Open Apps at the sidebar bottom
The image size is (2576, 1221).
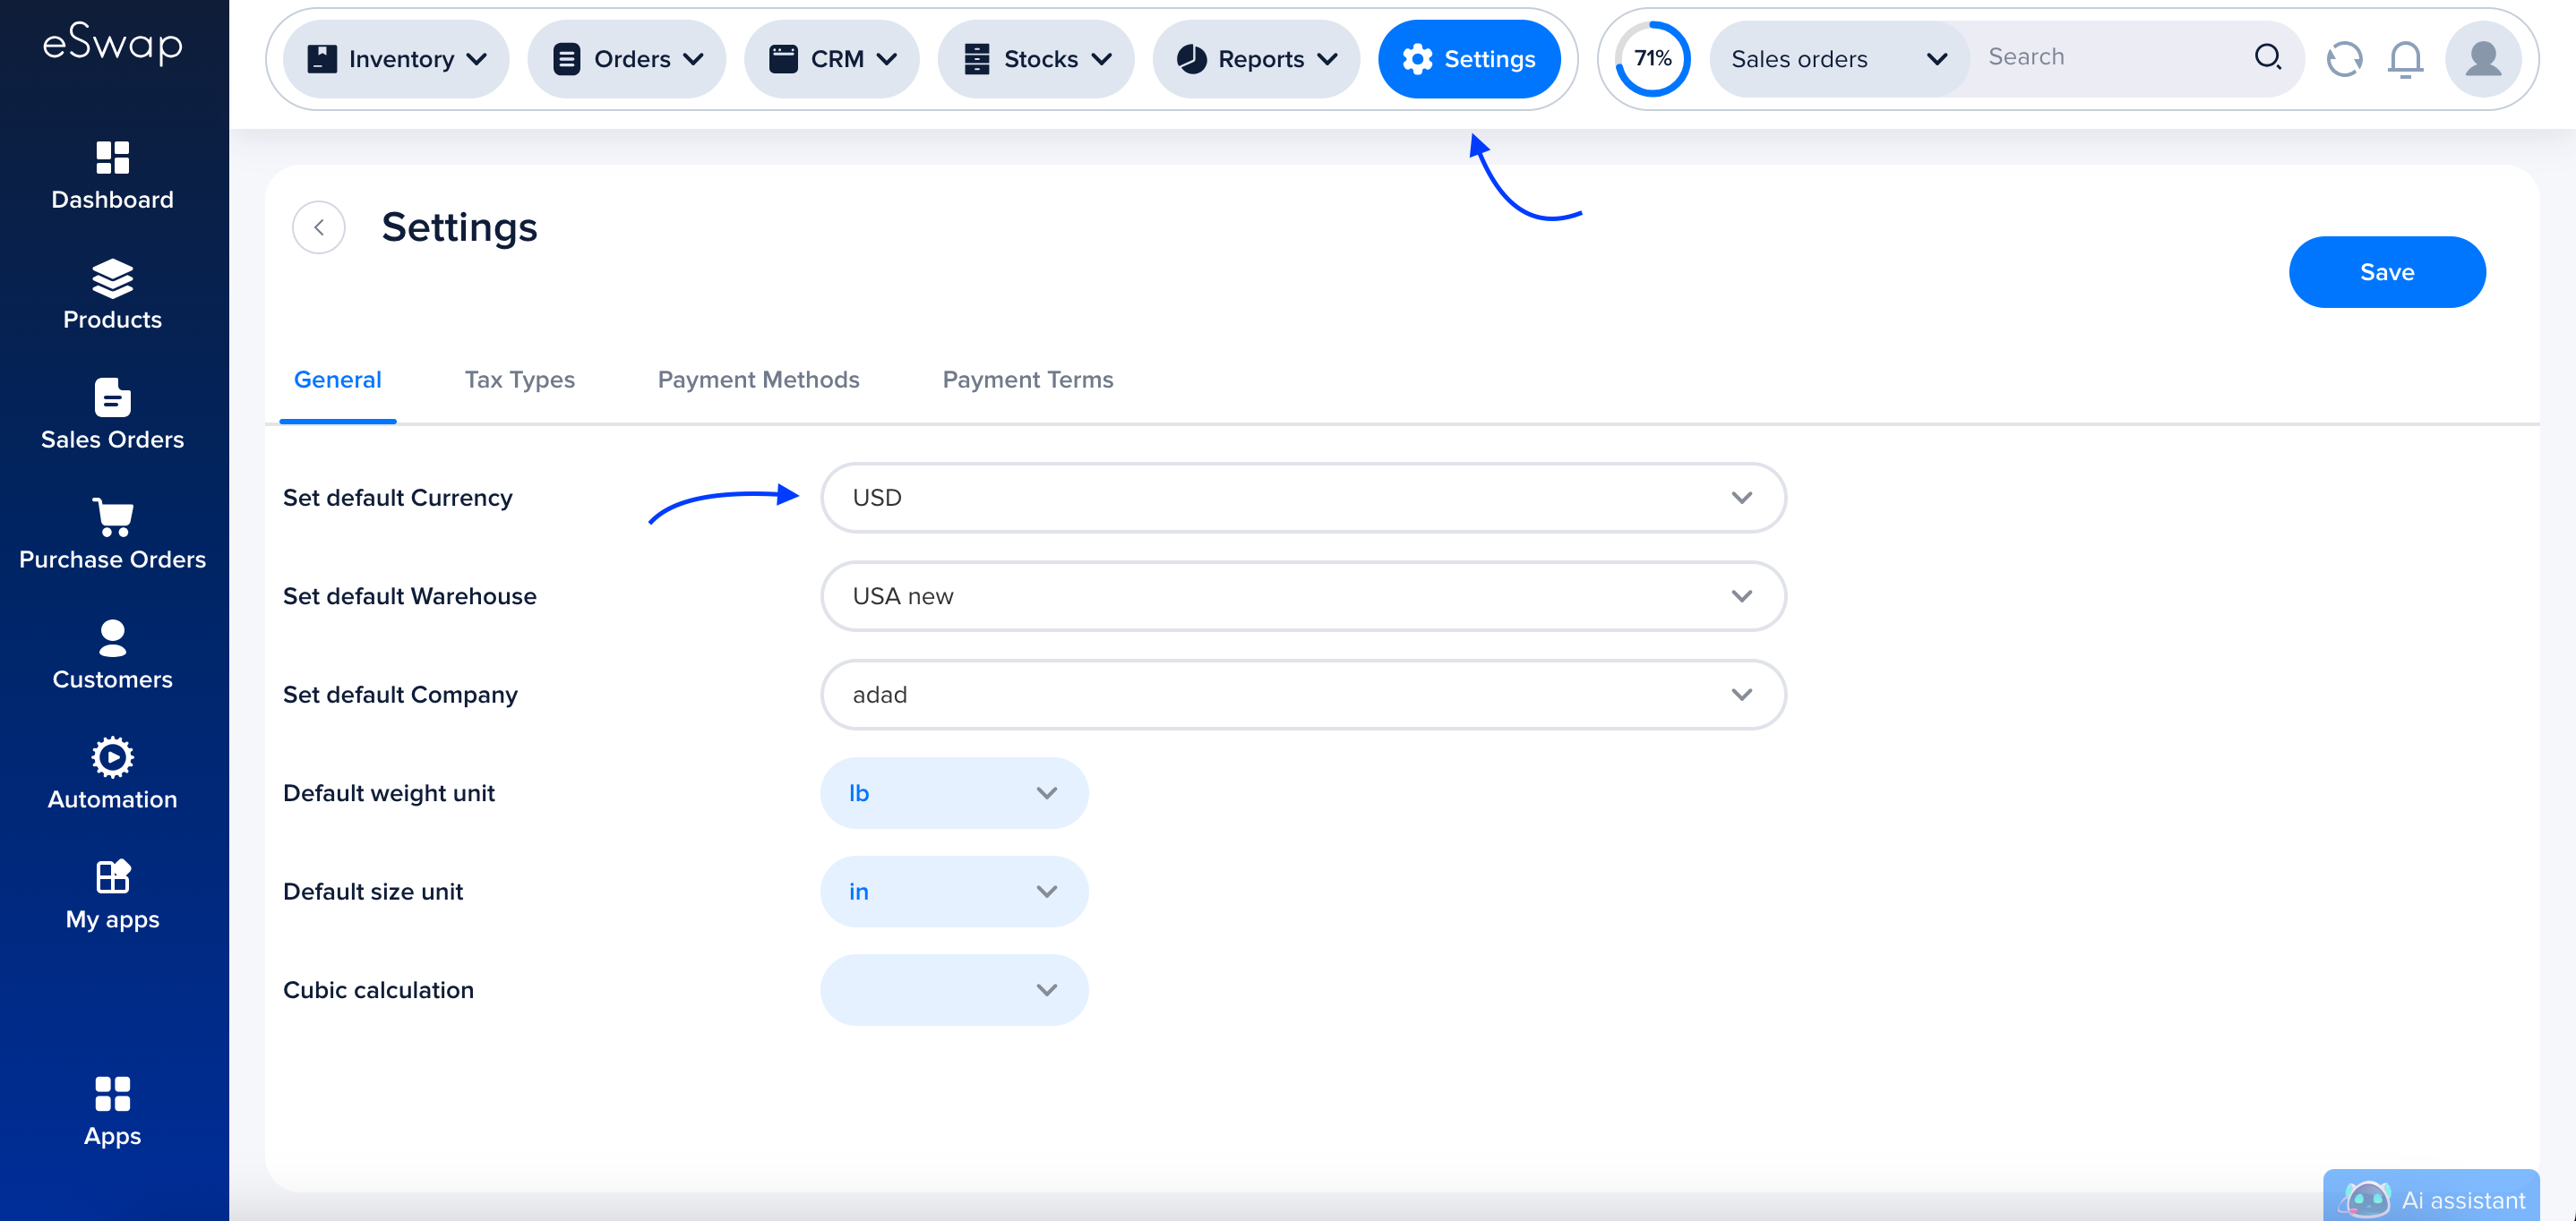pos(112,1112)
